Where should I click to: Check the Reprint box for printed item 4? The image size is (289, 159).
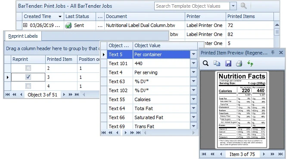[28, 86]
